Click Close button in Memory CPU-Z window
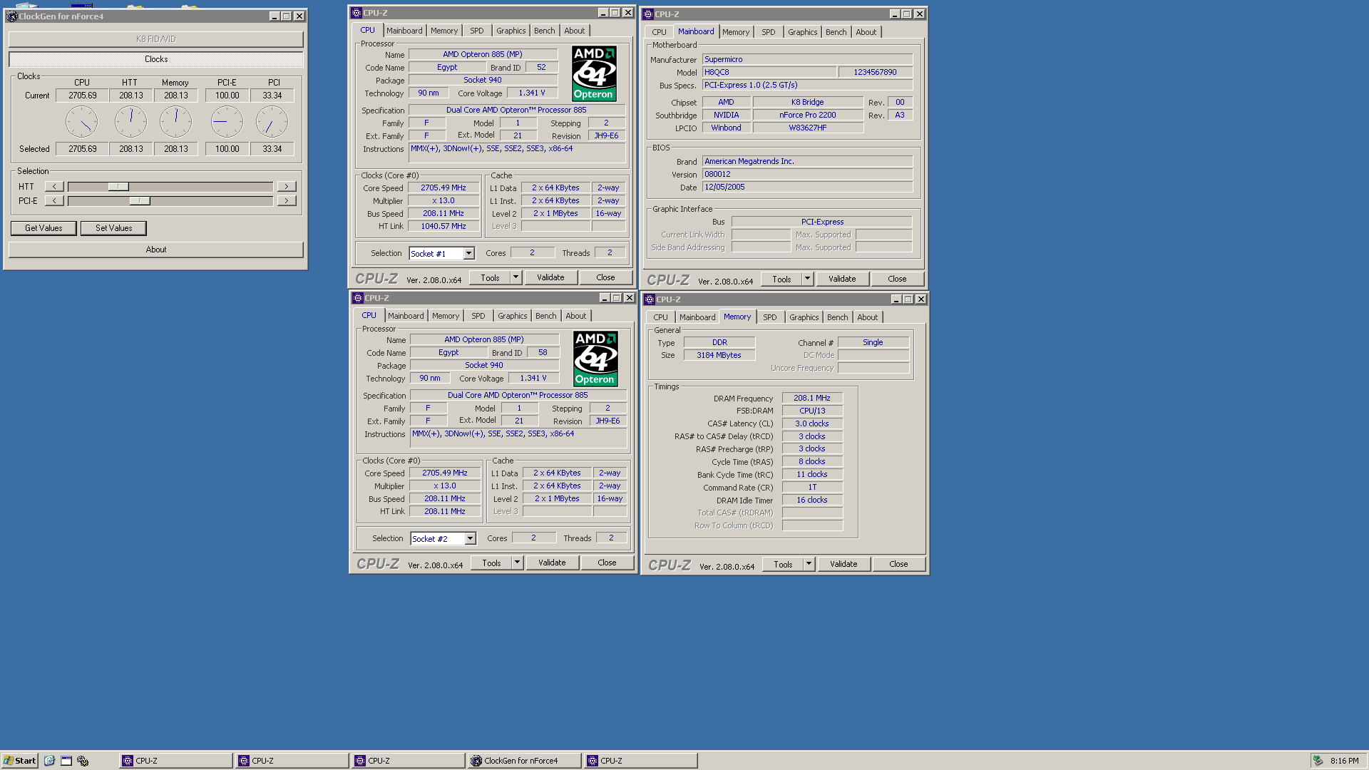The width and height of the screenshot is (1369, 770). coord(898,564)
